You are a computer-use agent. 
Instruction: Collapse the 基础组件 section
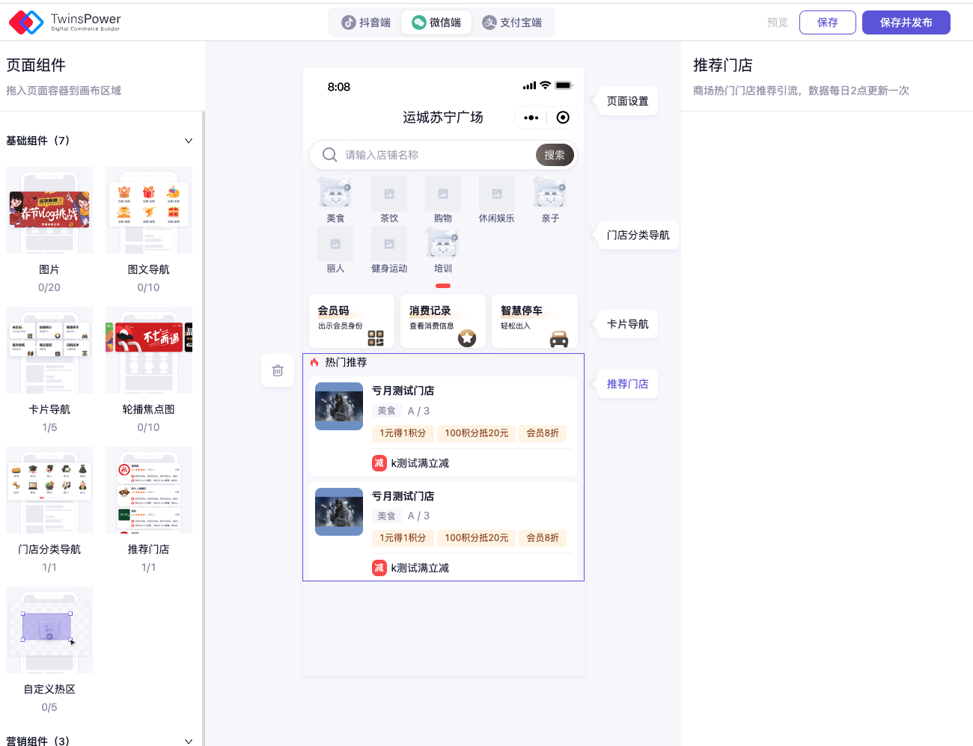189,141
